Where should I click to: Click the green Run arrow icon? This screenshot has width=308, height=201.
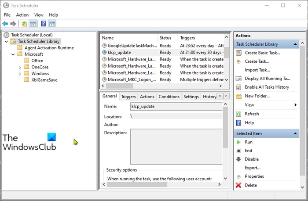(x=238, y=142)
